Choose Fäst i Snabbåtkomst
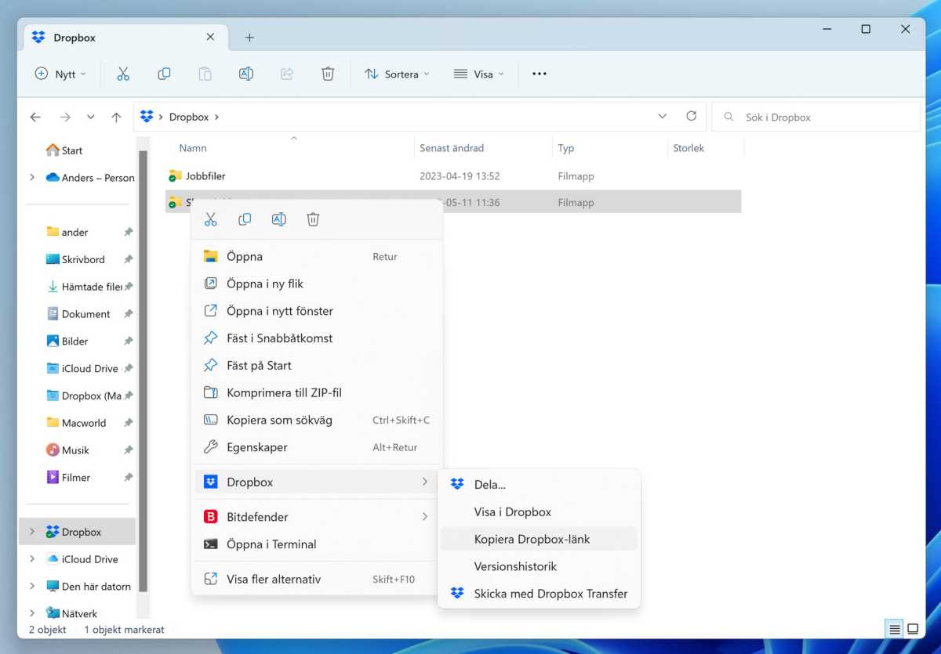Screen dimensions: 941x654 317,338
